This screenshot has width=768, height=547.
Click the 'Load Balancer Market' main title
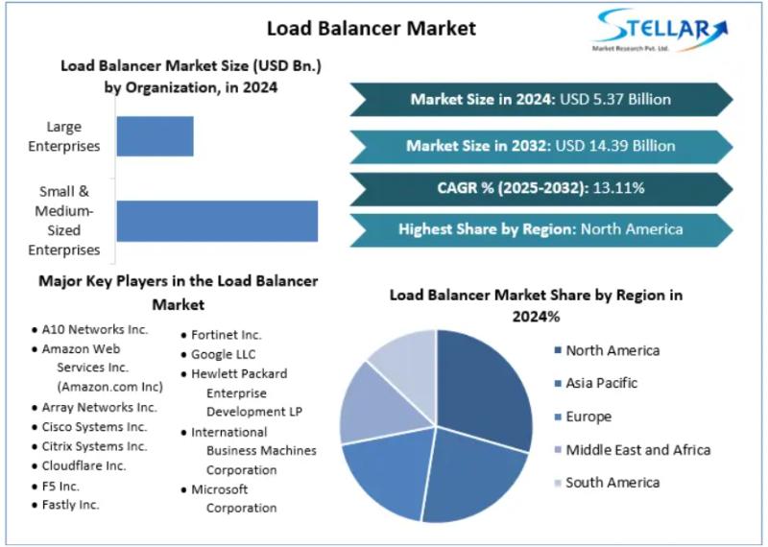coord(372,28)
